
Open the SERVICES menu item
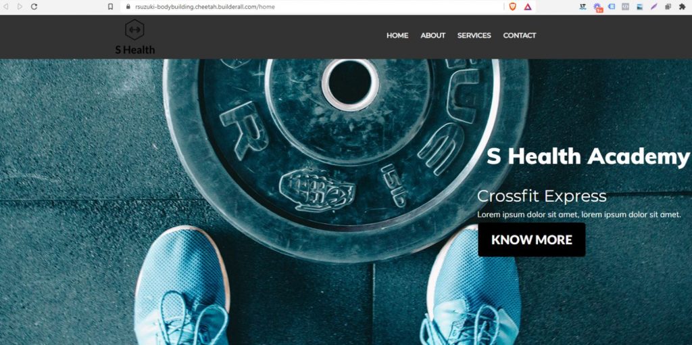pos(474,35)
